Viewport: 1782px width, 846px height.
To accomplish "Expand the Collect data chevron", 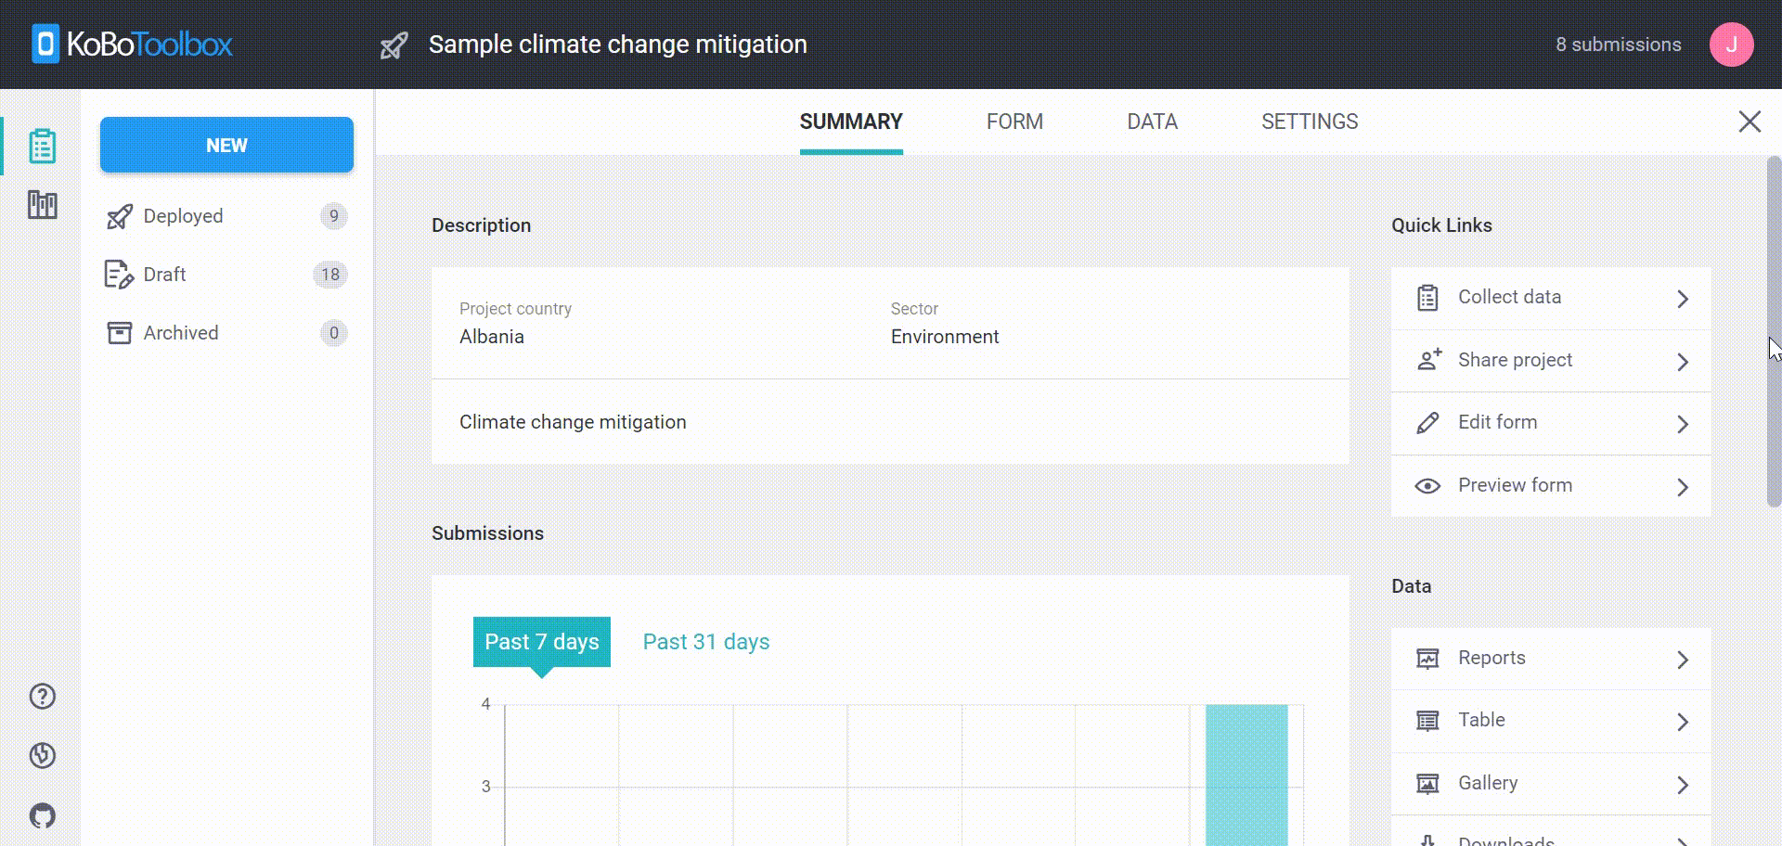I will [1683, 299].
